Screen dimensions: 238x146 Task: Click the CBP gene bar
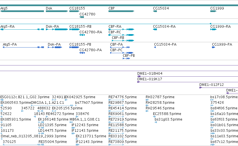coord(121,11)
